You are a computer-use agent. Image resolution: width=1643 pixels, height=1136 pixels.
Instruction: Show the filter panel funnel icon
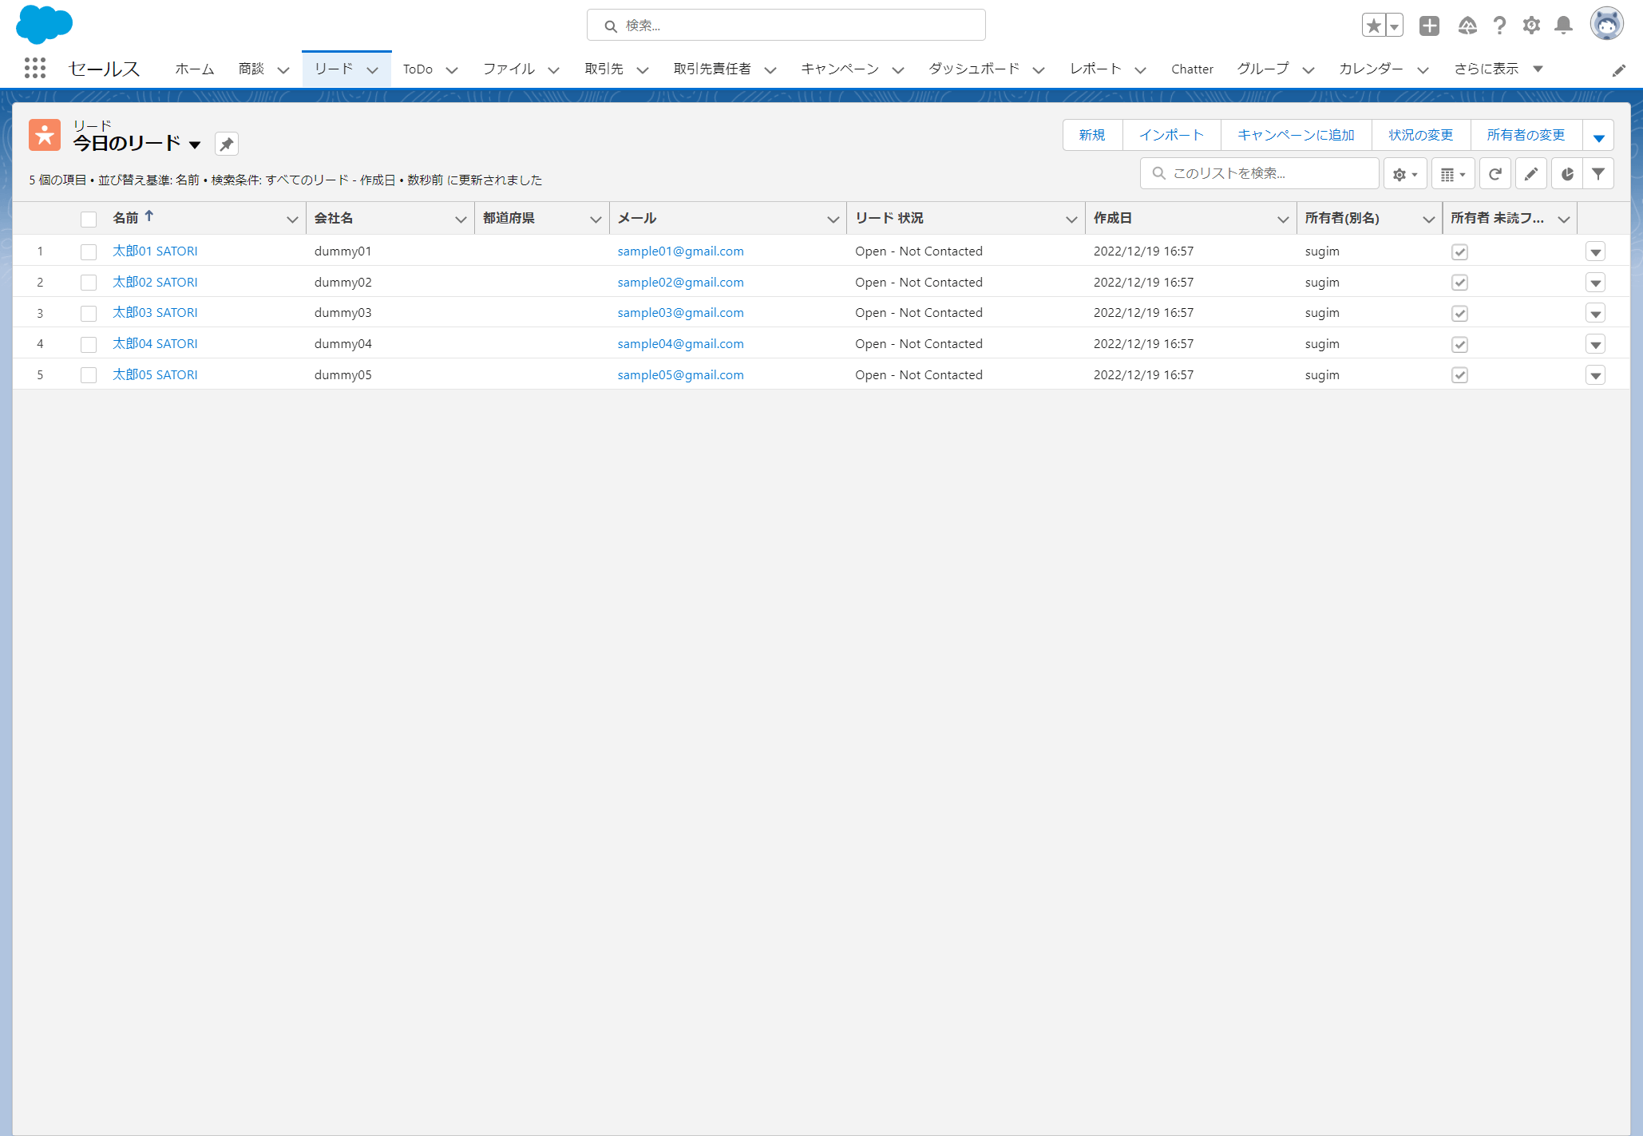click(x=1598, y=174)
